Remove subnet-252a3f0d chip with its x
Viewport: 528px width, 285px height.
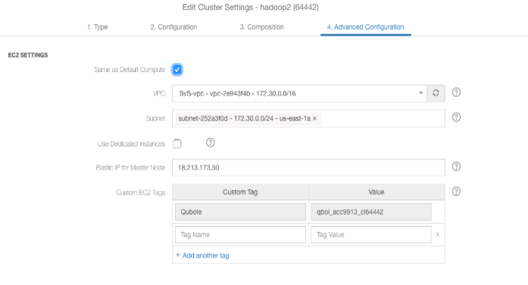click(314, 118)
